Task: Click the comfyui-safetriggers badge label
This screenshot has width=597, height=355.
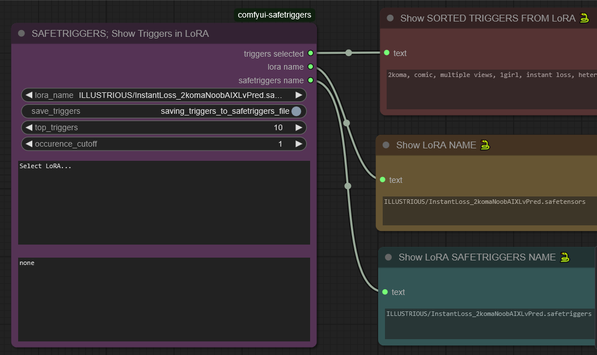Action: click(274, 15)
